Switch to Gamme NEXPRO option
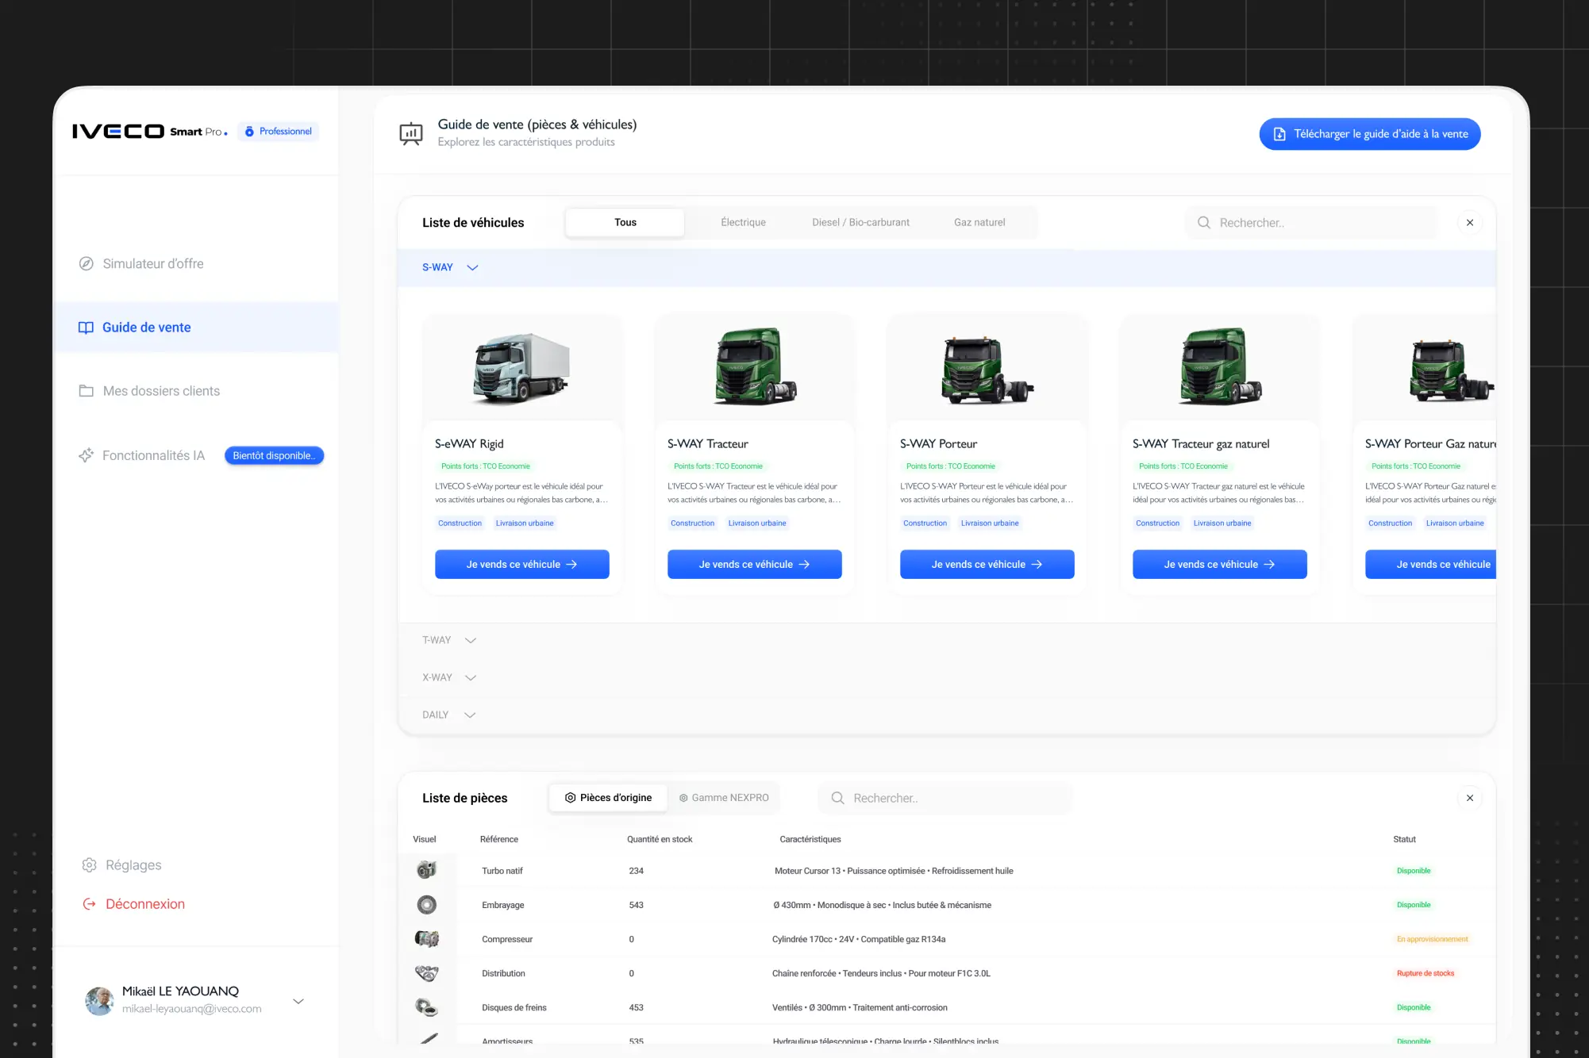Viewport: 1589px width, 1058px height. point(724,798)
